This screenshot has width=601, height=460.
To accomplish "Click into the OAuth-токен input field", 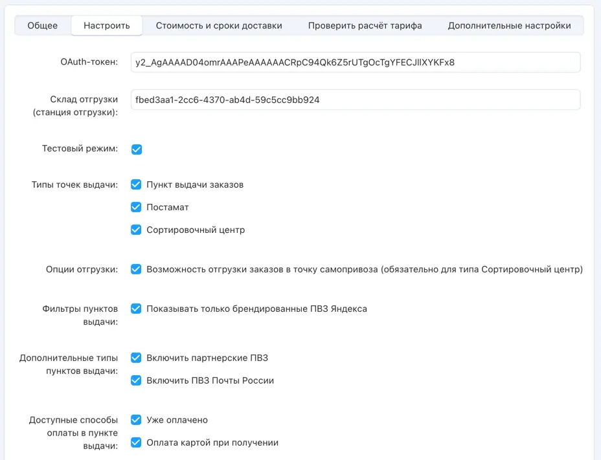I will [355, 63].
